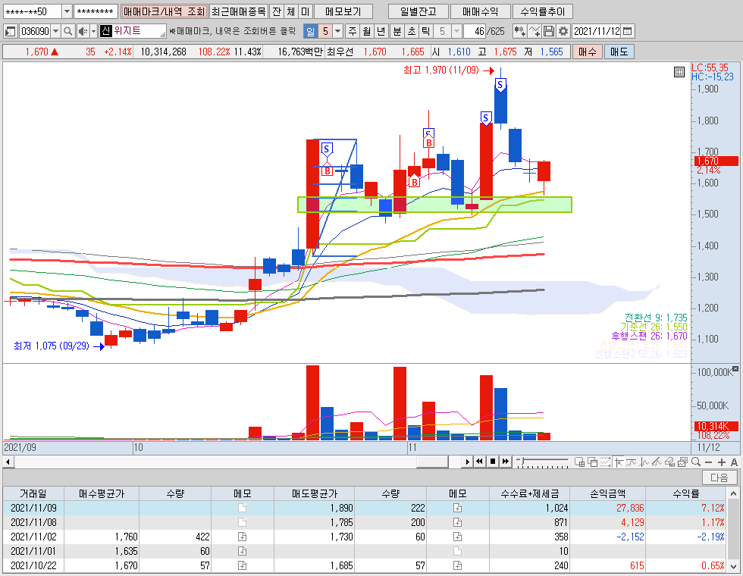Click the chart region split icon

point(579,462)
